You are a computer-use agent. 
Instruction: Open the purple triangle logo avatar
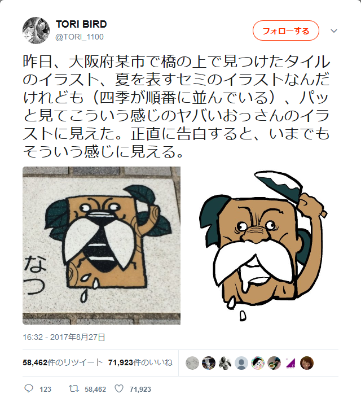pyautogui.click(x=290, y=363)
